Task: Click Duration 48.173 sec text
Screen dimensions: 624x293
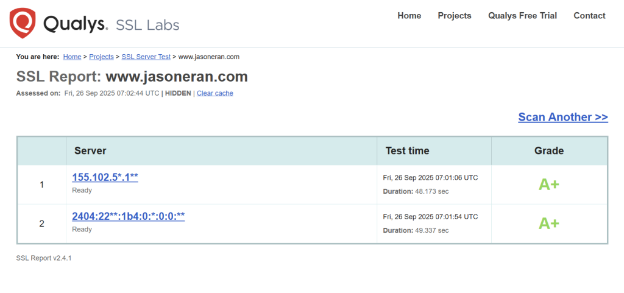Action: coord(416,191)
